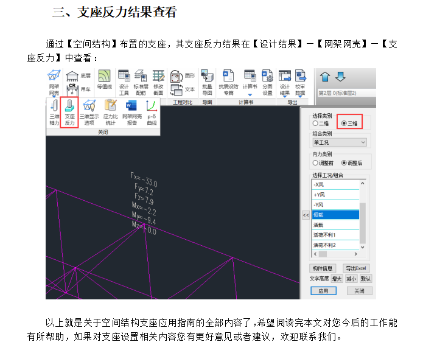
Task: Open the 三维显示选项 icon
Action: (89, 106)
